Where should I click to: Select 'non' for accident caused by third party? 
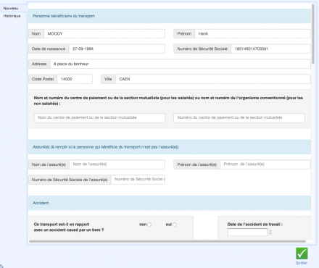pos(149,225)
